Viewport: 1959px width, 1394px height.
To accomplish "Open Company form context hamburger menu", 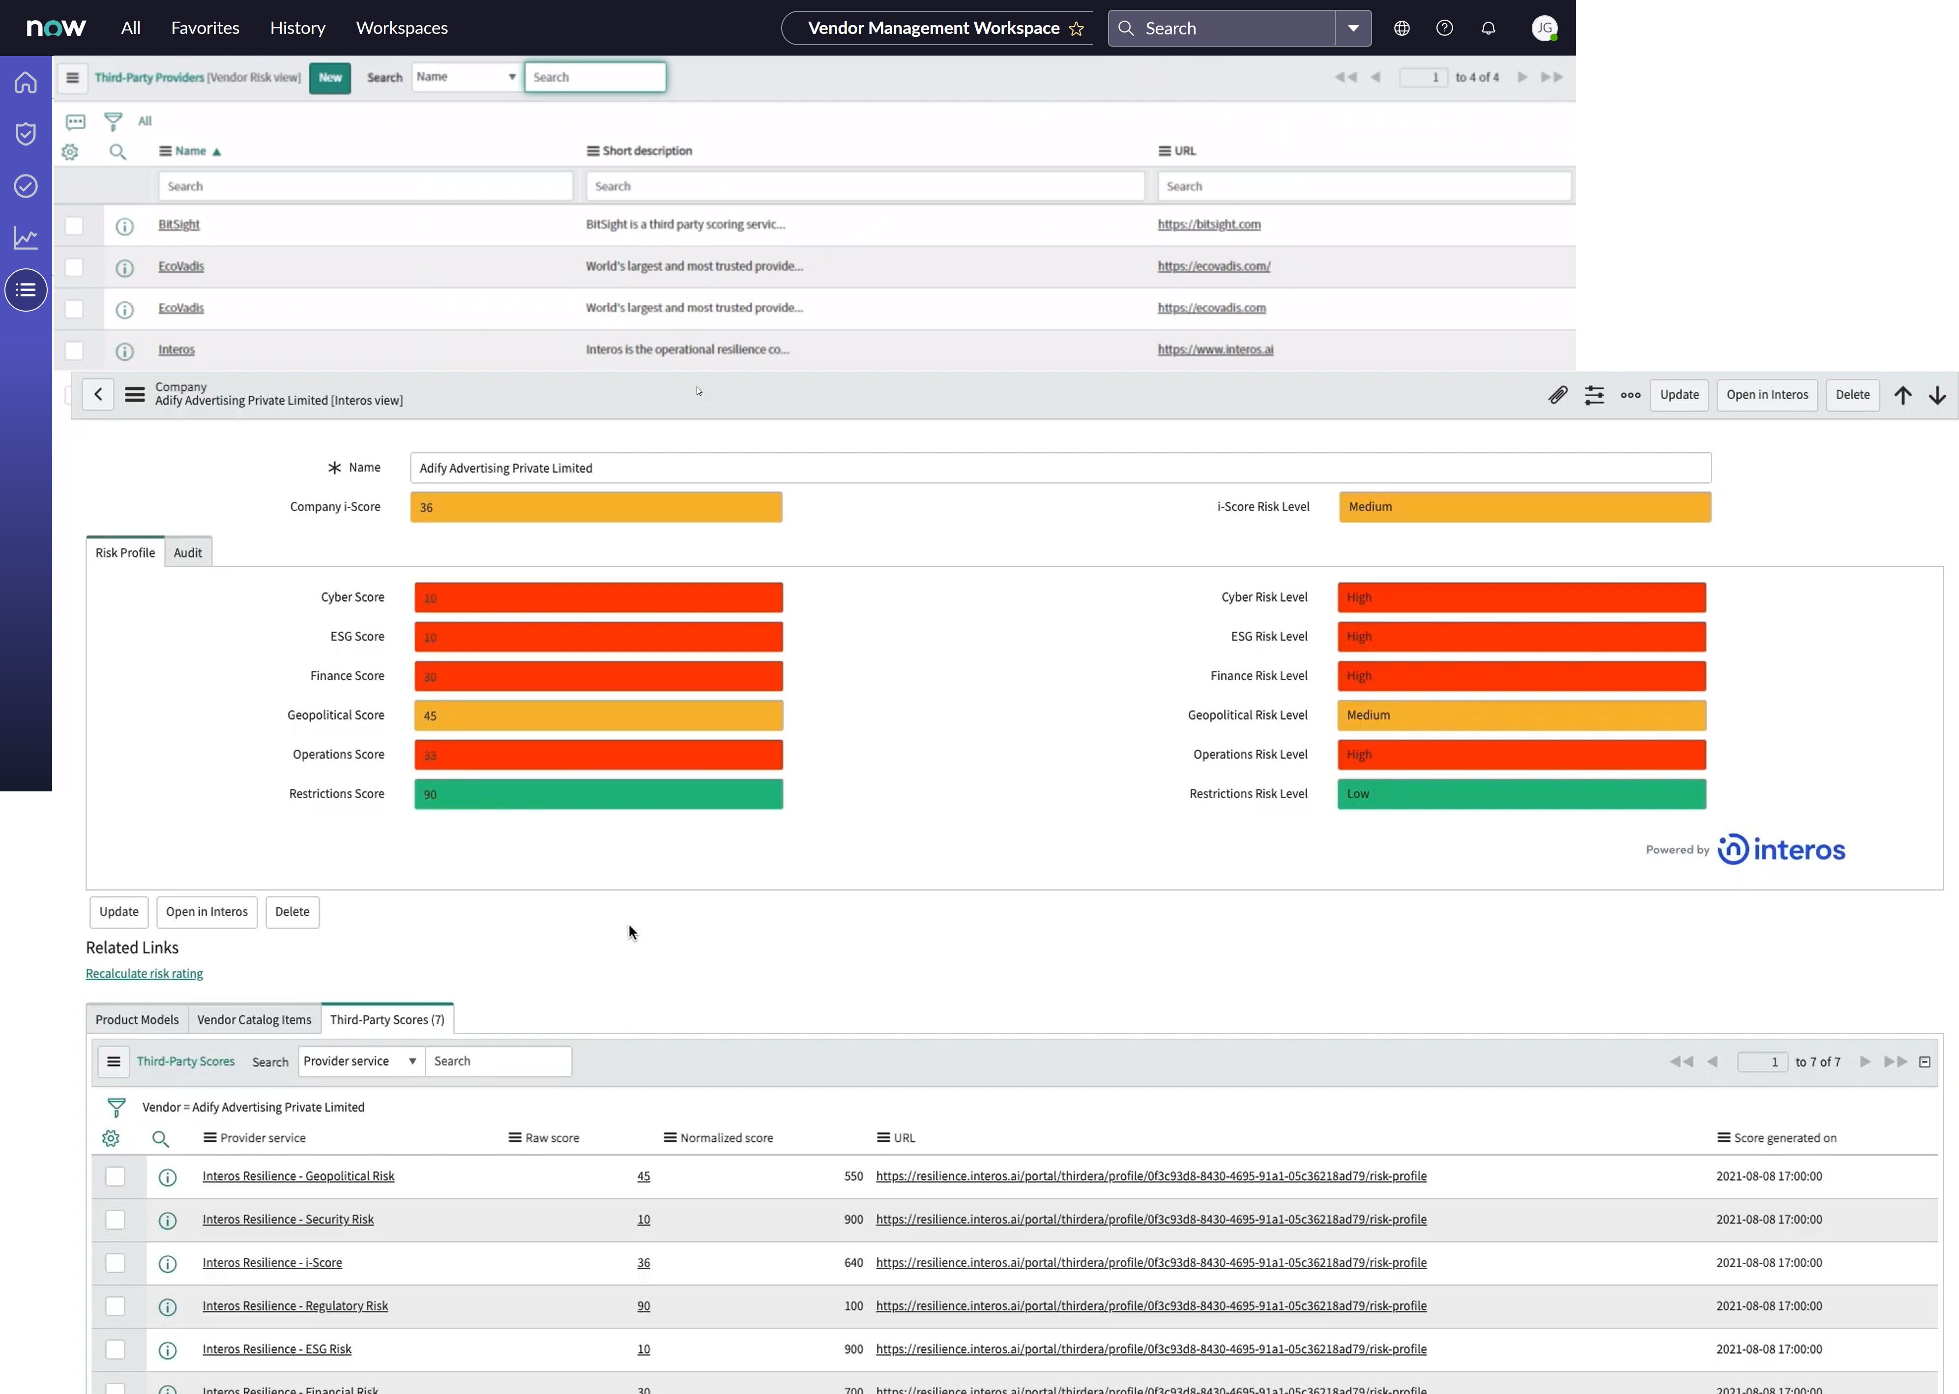I will [x=135, y=395].
